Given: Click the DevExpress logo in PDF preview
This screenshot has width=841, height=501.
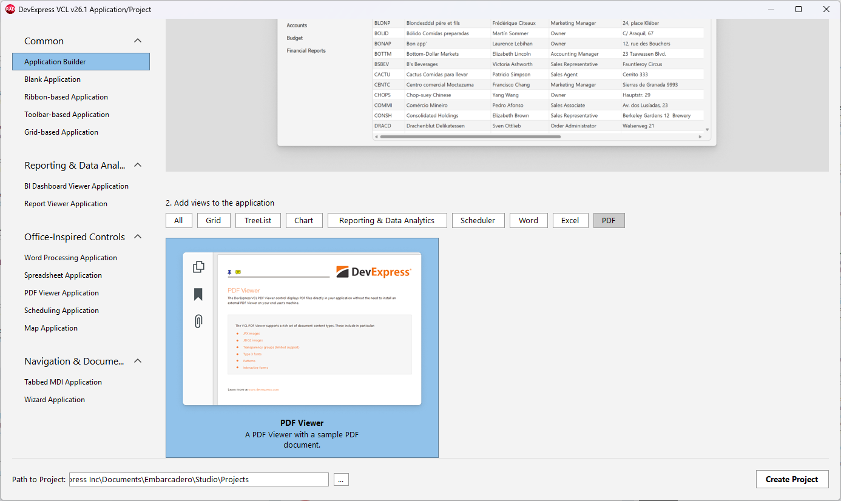Looking at the screenshot, I should point(374,272).
